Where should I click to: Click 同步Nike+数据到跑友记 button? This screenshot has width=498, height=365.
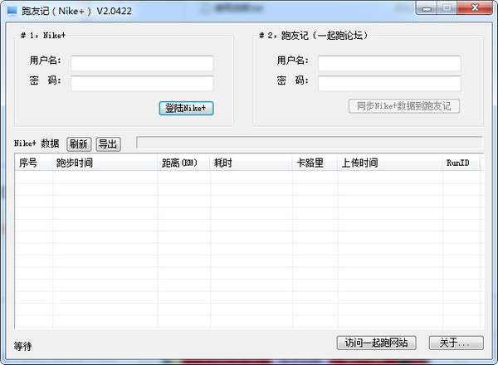(x=404, y=106)
